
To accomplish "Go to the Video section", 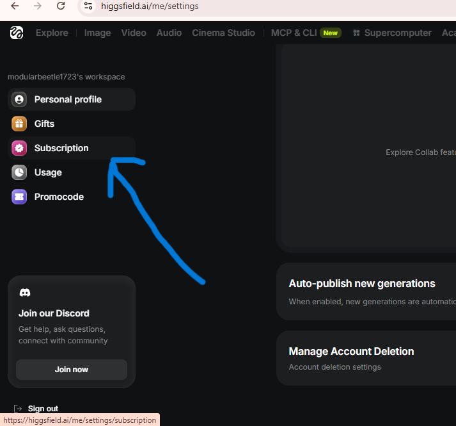I will pos(134,33).
